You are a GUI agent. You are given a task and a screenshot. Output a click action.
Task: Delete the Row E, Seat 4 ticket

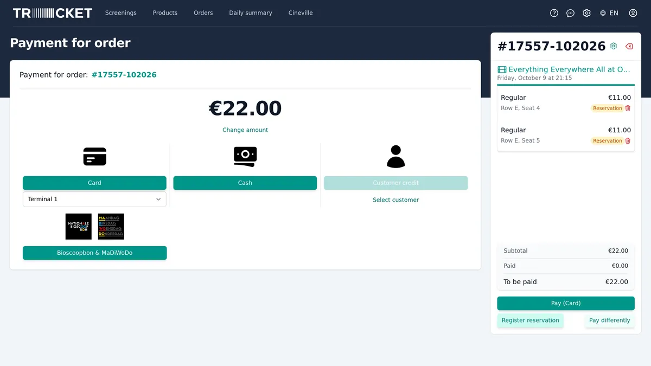pyautogui.click(x=628, y=108)
